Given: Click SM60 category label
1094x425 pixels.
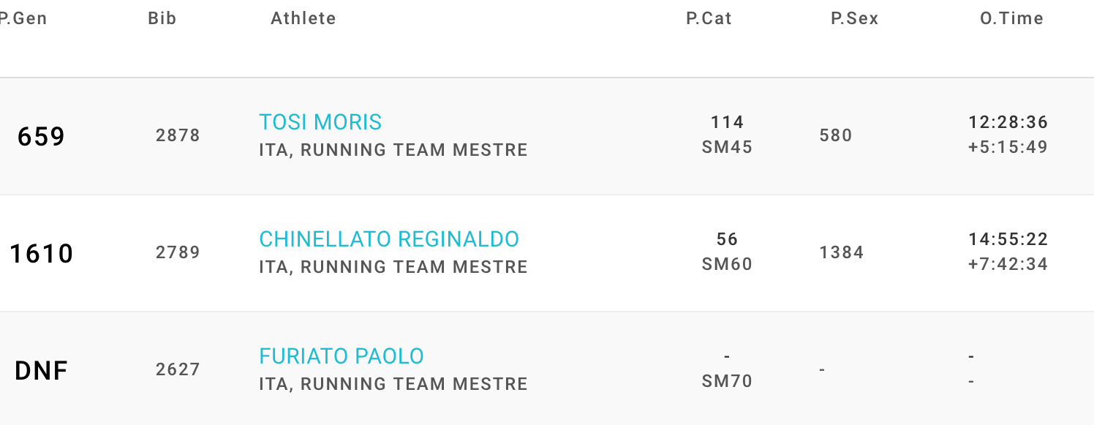Looking at the screenshot, I should (727, 265).
